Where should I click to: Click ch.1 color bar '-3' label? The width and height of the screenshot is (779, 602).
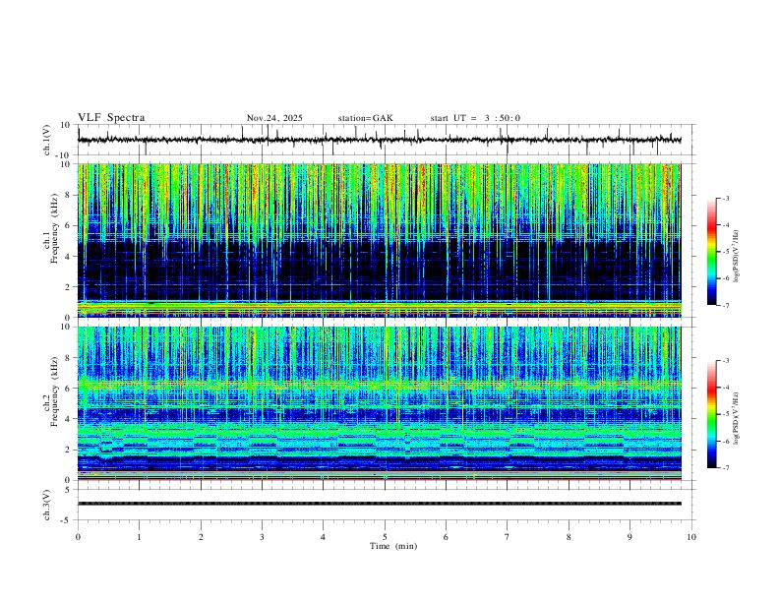726,198
